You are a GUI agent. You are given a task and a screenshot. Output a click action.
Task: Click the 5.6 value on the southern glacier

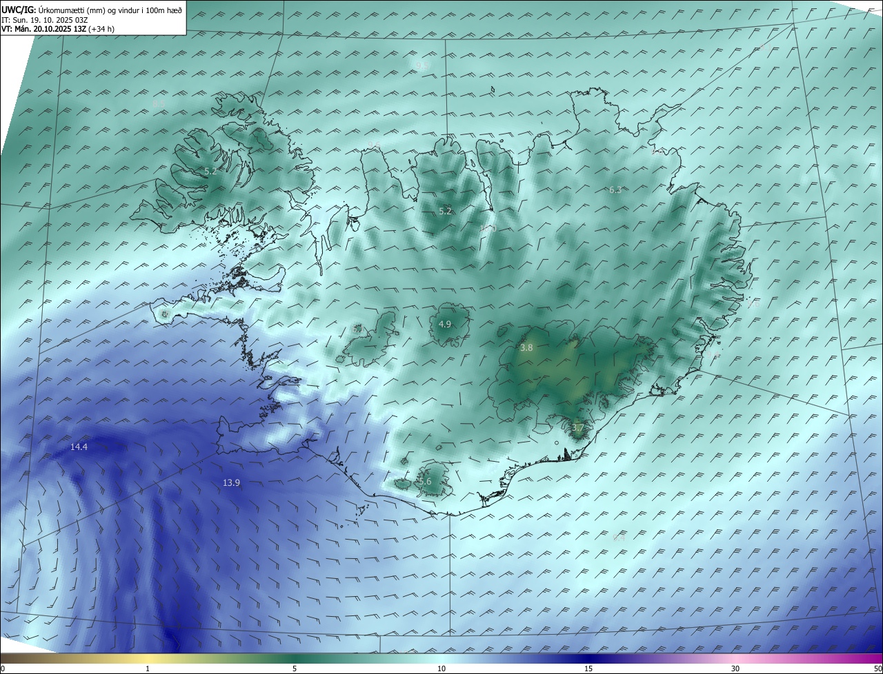click(425, 482)
